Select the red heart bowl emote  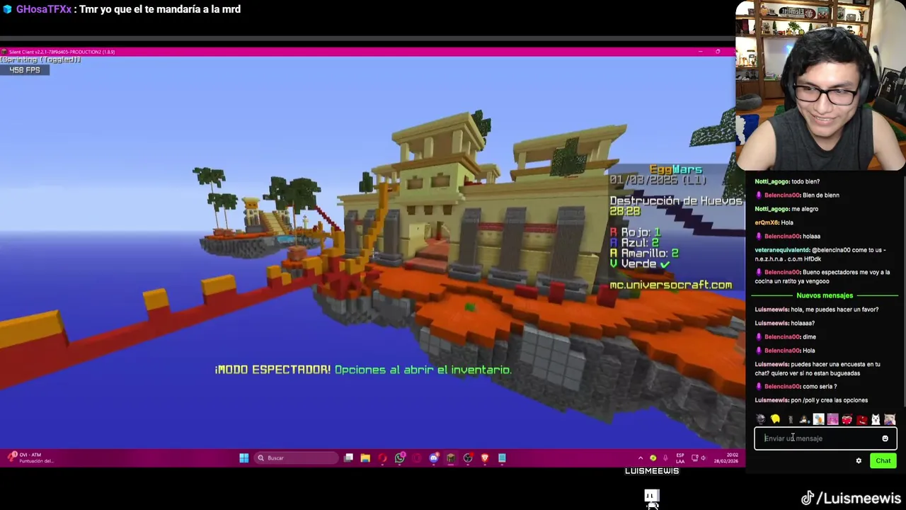click(x=847, y=419)
